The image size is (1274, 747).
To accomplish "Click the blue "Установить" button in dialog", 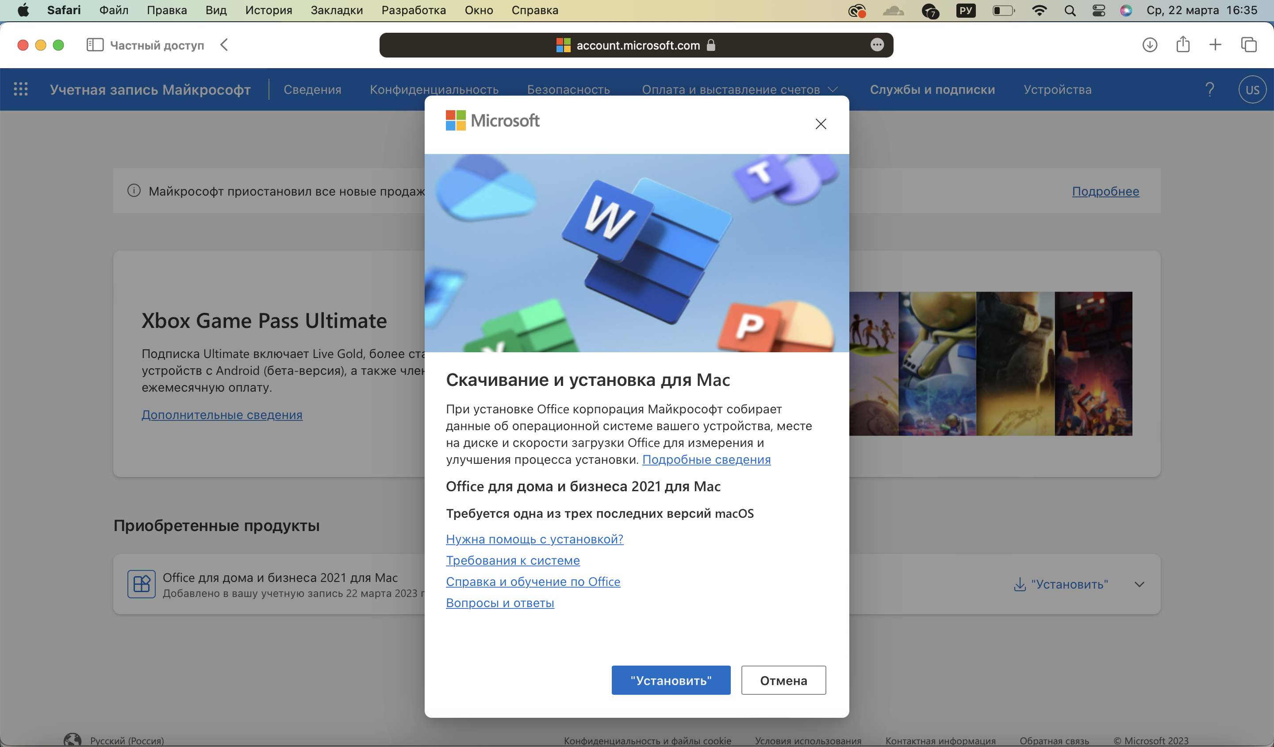I will point(671,680).
